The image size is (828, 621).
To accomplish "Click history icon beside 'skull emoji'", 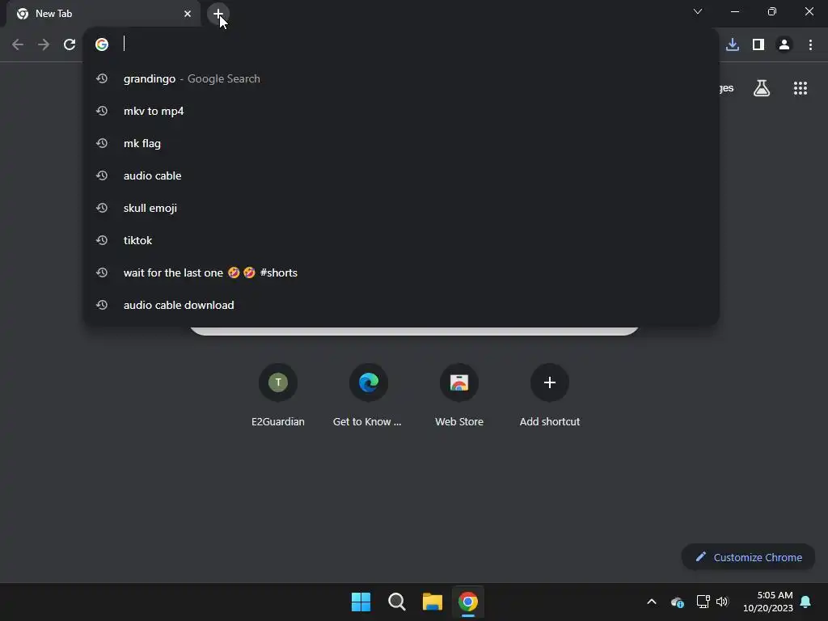I will click(102, 208).
